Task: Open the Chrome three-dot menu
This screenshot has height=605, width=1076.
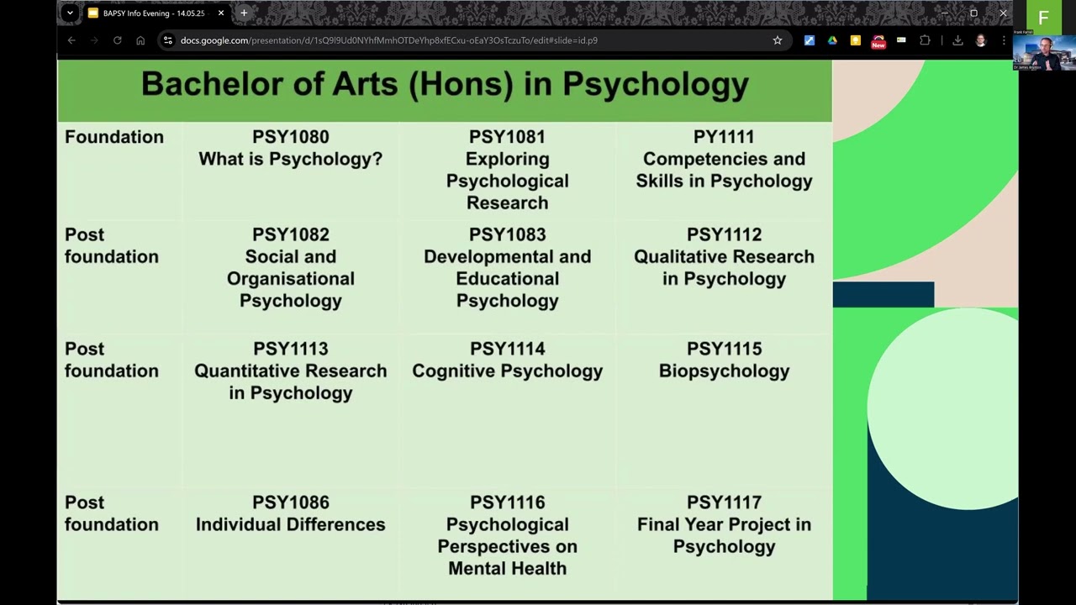Action: [1003, 40]
